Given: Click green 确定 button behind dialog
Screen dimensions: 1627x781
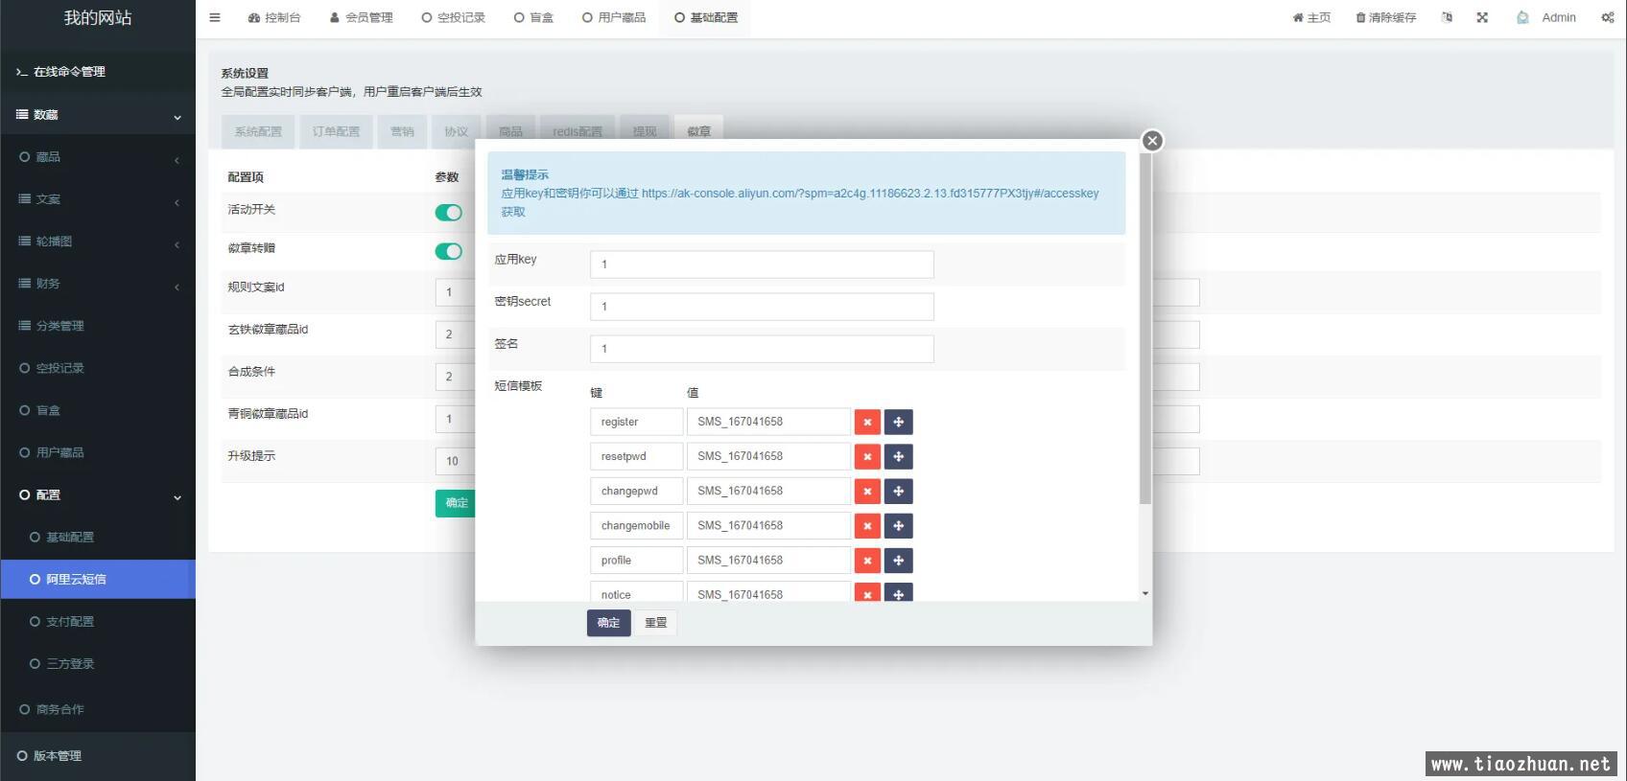Looking at the screenshot, I should coord(456,503).
